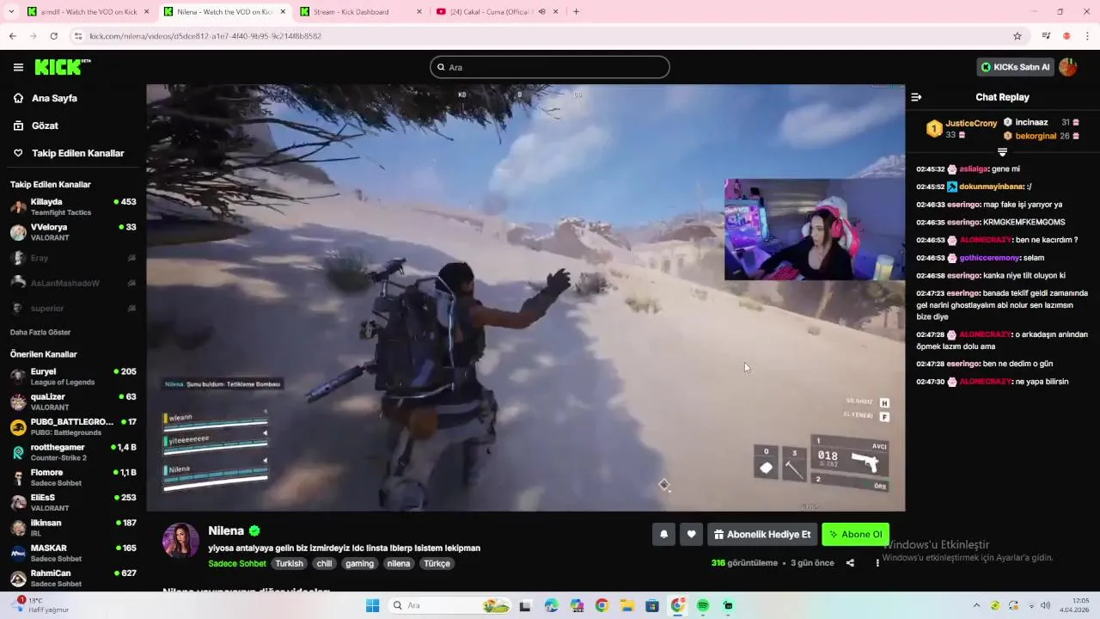The width and height of the screenshot is (1100, 619).
Task: Select the Türkçe tag
Action: [437, 564]
